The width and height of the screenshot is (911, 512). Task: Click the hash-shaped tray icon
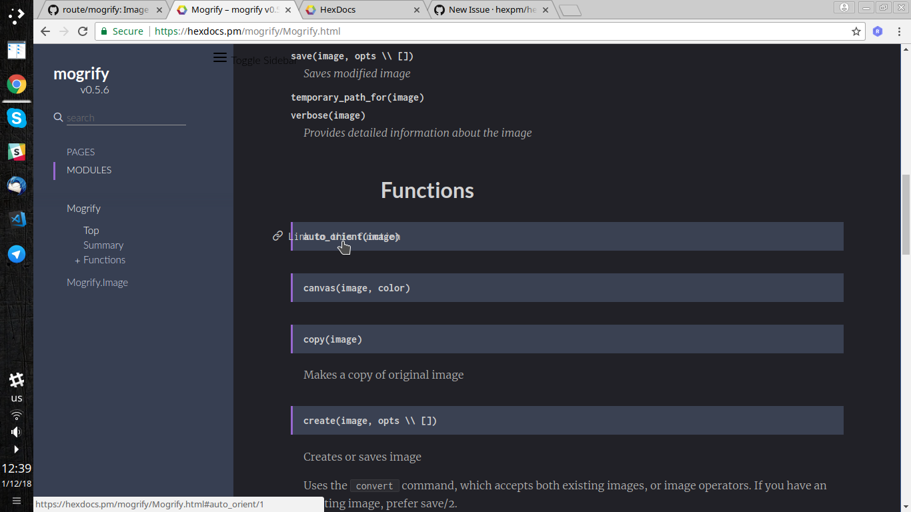pyautogui.click(x=17, y=380)
